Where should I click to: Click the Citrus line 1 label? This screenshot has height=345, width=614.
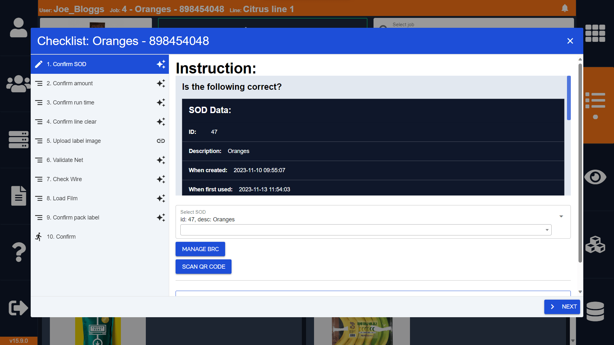pos(269,9)
